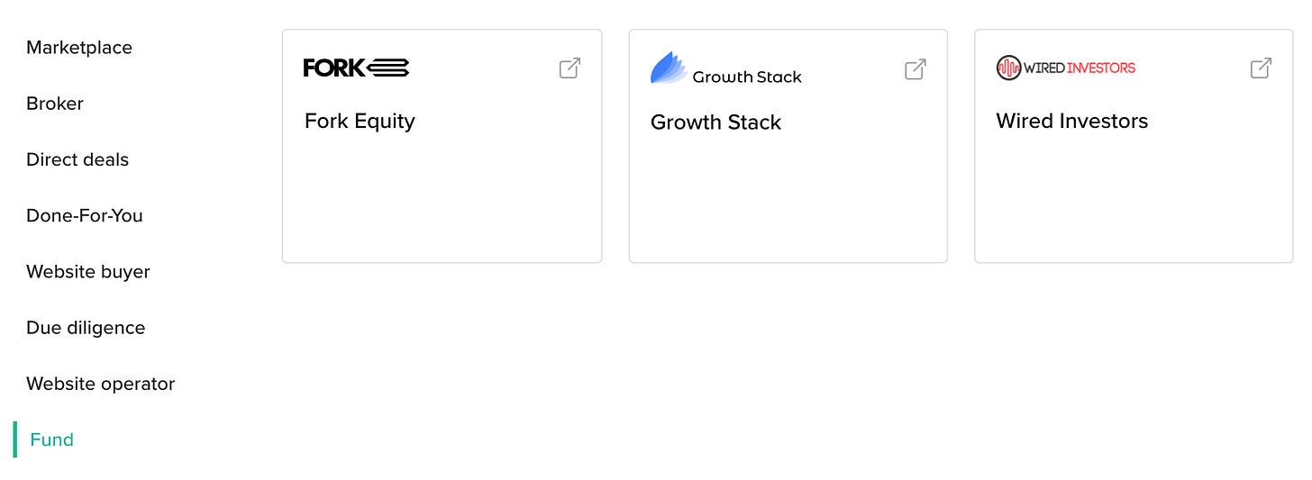Select the Marketplace category
This screenshot has width=1312, height=480.
tap(79, 48)
